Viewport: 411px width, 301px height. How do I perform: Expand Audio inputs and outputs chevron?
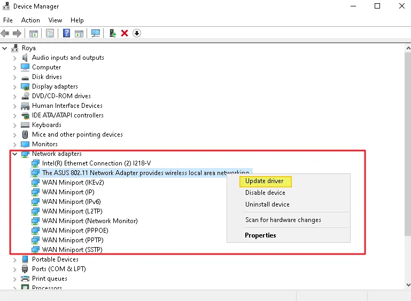(x=15, y=58)
